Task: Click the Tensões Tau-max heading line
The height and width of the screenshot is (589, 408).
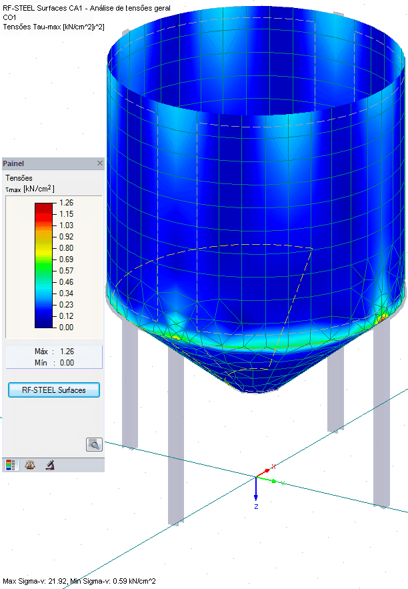Action: tap(53, 27)
